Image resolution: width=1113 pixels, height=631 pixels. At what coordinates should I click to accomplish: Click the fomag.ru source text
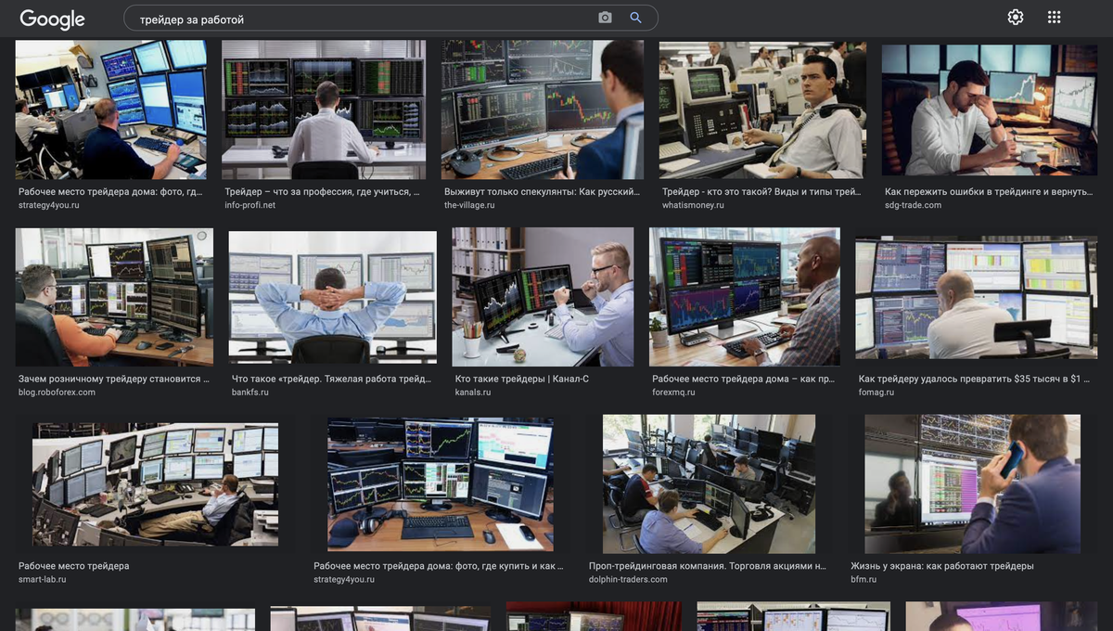point(876,393)
